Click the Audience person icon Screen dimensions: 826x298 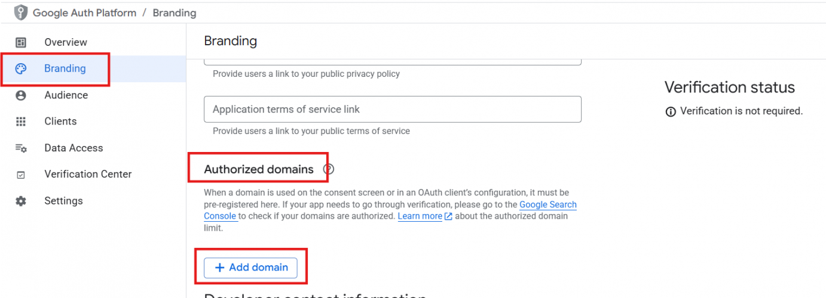pyautogui.click(x=21, y=95)
